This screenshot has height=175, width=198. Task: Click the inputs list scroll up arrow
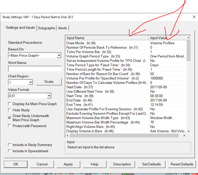point(188,38)
